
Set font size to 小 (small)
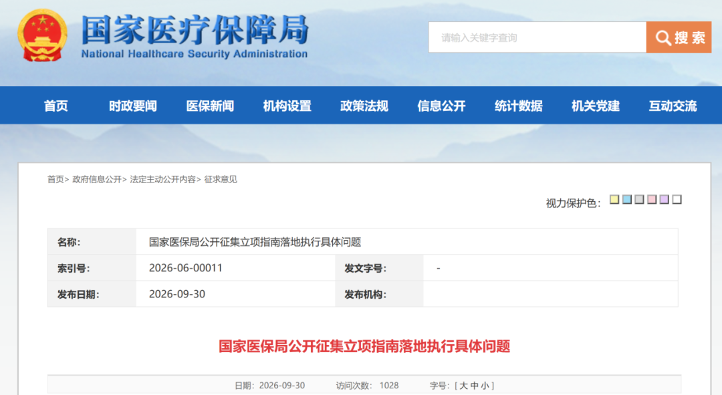(x=485, y=386)
